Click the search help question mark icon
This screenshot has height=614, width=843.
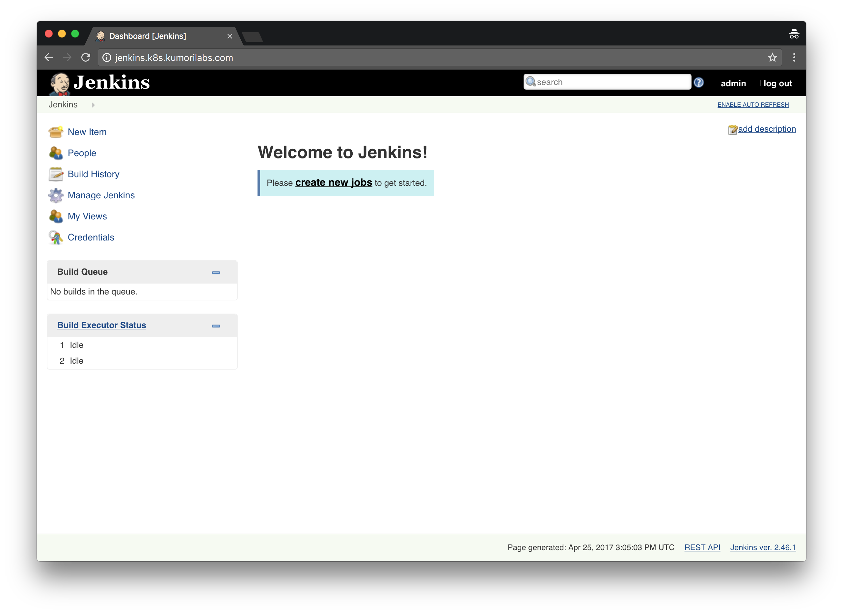(698, 82)
